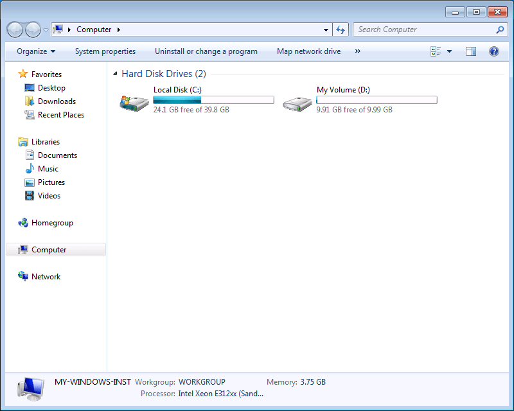Open the My Volume (D:) drive icon

click(x=297, y=102)
